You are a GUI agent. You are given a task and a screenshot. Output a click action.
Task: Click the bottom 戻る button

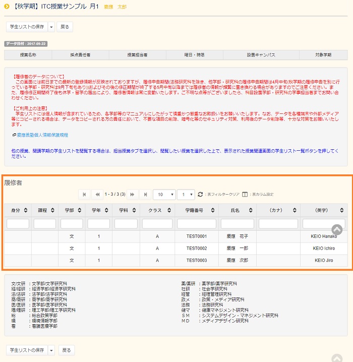66,350
